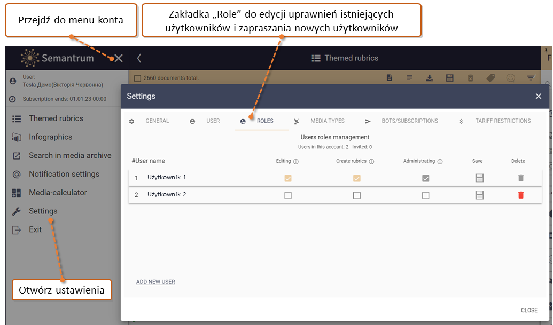This screenshot has width=553, height=325.
Task: Open Themed rubrics in the sidebar
Action: pyautogui.click(x=56, y=118)
